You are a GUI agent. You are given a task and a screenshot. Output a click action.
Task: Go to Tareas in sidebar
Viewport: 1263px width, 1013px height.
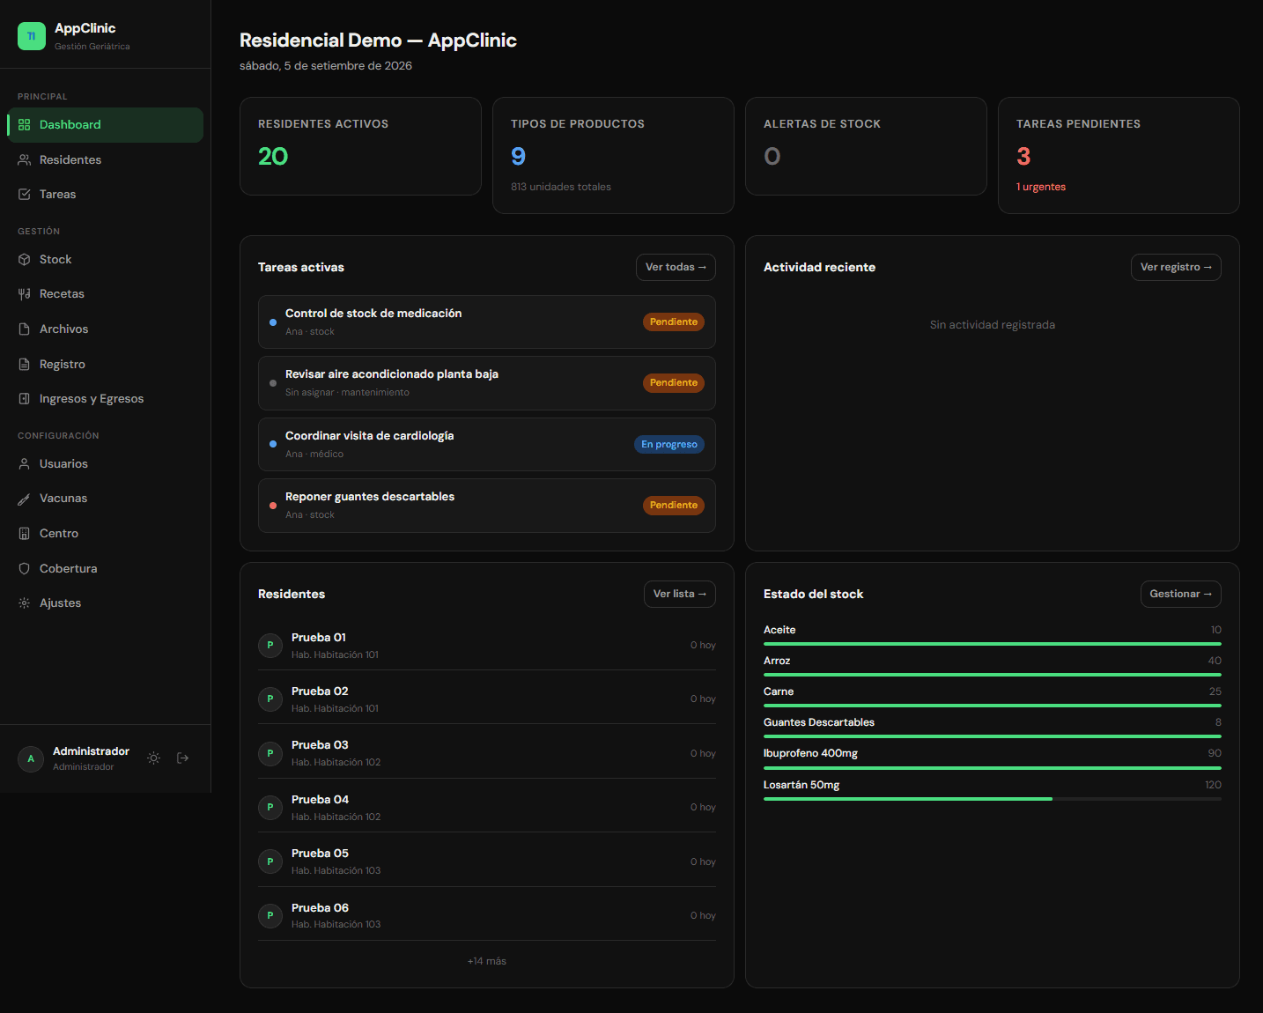pyautogui.click(x=105, y=195)
